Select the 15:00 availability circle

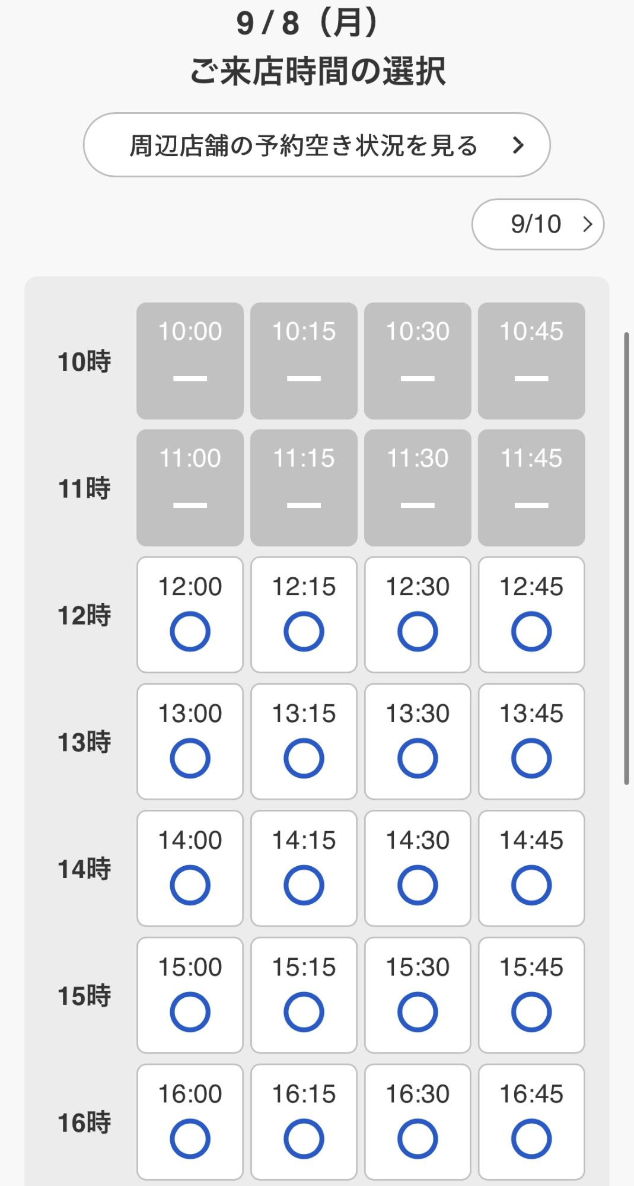click(x=190, y=1012)
